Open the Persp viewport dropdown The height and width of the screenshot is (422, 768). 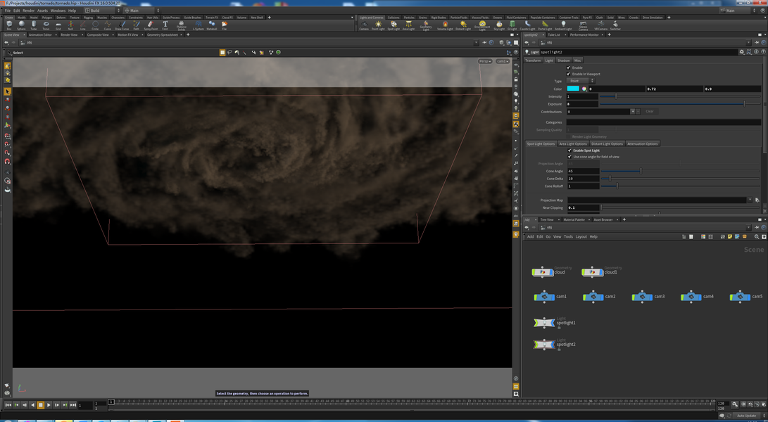pos(486,61)
